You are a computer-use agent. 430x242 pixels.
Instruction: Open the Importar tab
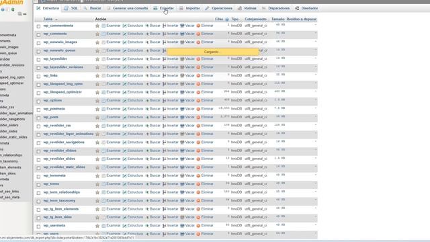pos(189,8)
